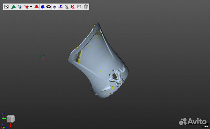
Task: Open the selection tool dropdown arrow
Action: point(31,7)
